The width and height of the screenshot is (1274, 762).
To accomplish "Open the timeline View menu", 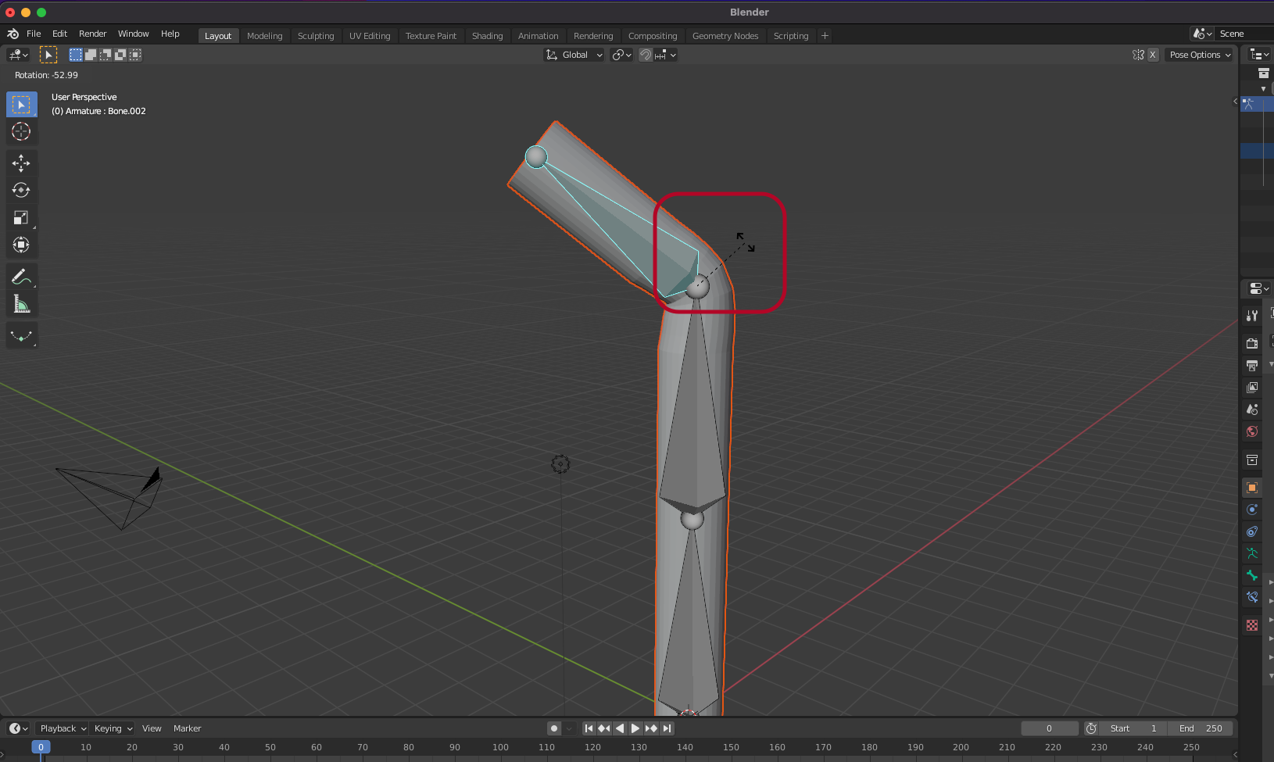I will pyautogui.click(x=152, y=728).
